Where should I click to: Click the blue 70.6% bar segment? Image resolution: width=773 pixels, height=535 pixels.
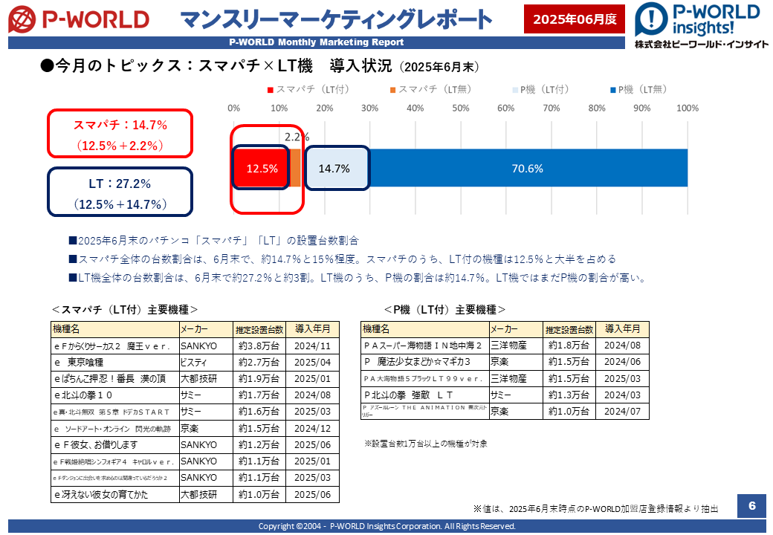[528, 168]
